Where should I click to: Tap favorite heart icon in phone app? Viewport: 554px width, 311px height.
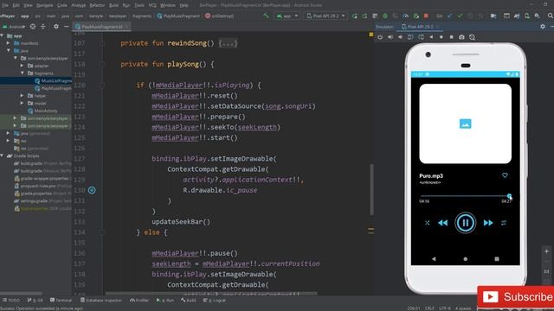point(505,175)
